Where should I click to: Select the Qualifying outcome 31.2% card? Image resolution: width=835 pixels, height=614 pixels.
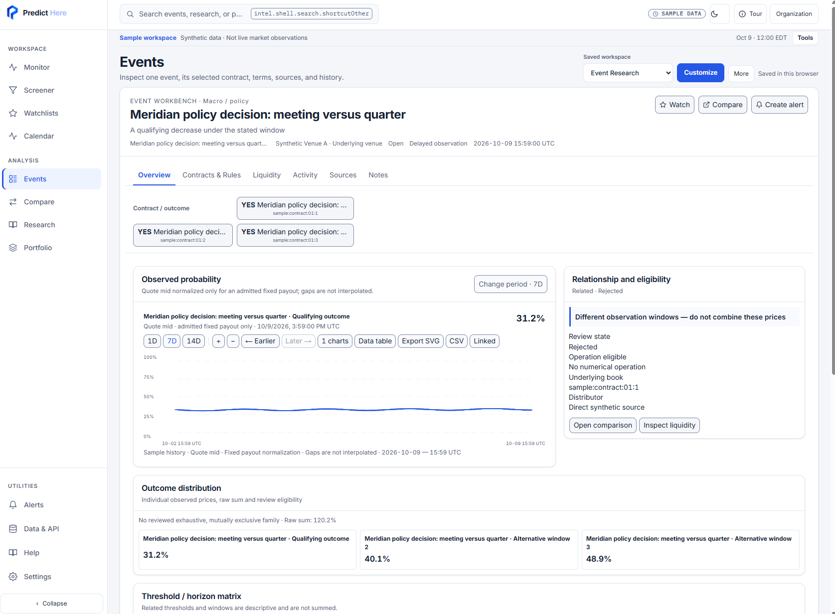[x=247, y=549]
